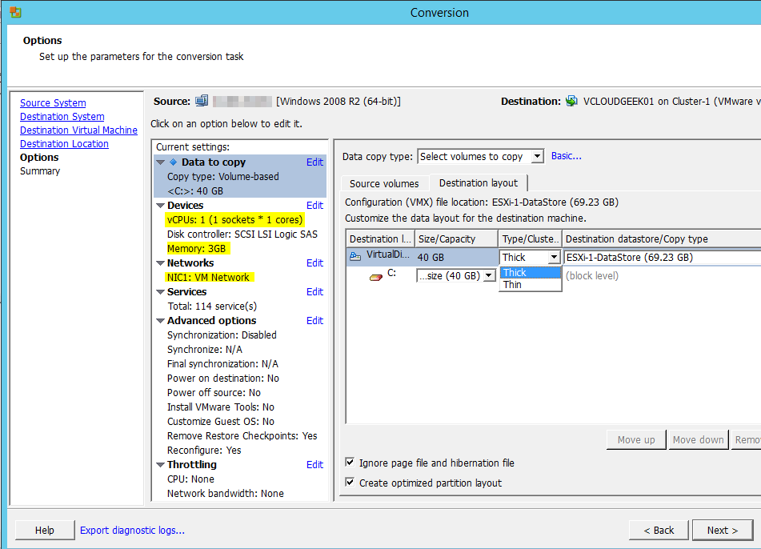Collapse the Devices section

(x=161, y=206)
